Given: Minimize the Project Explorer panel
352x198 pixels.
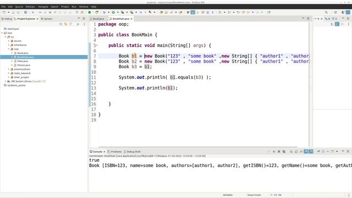Looking at the screenshot, I should [79, 19].
